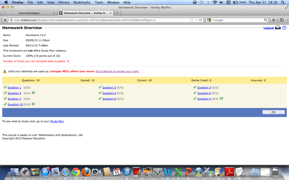Click the browser back arrow button
This screenshot has height=180, width=289.
point(5,20)
